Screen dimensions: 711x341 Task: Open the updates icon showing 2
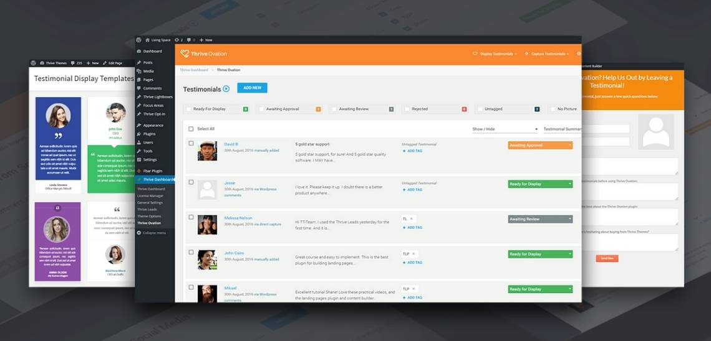[x=177, y=40]
